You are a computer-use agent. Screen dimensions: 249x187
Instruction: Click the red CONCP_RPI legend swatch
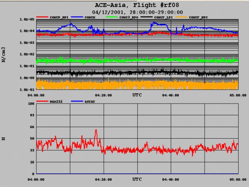click(42, 17)
